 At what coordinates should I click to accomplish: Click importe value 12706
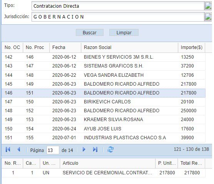pos(187,75)
